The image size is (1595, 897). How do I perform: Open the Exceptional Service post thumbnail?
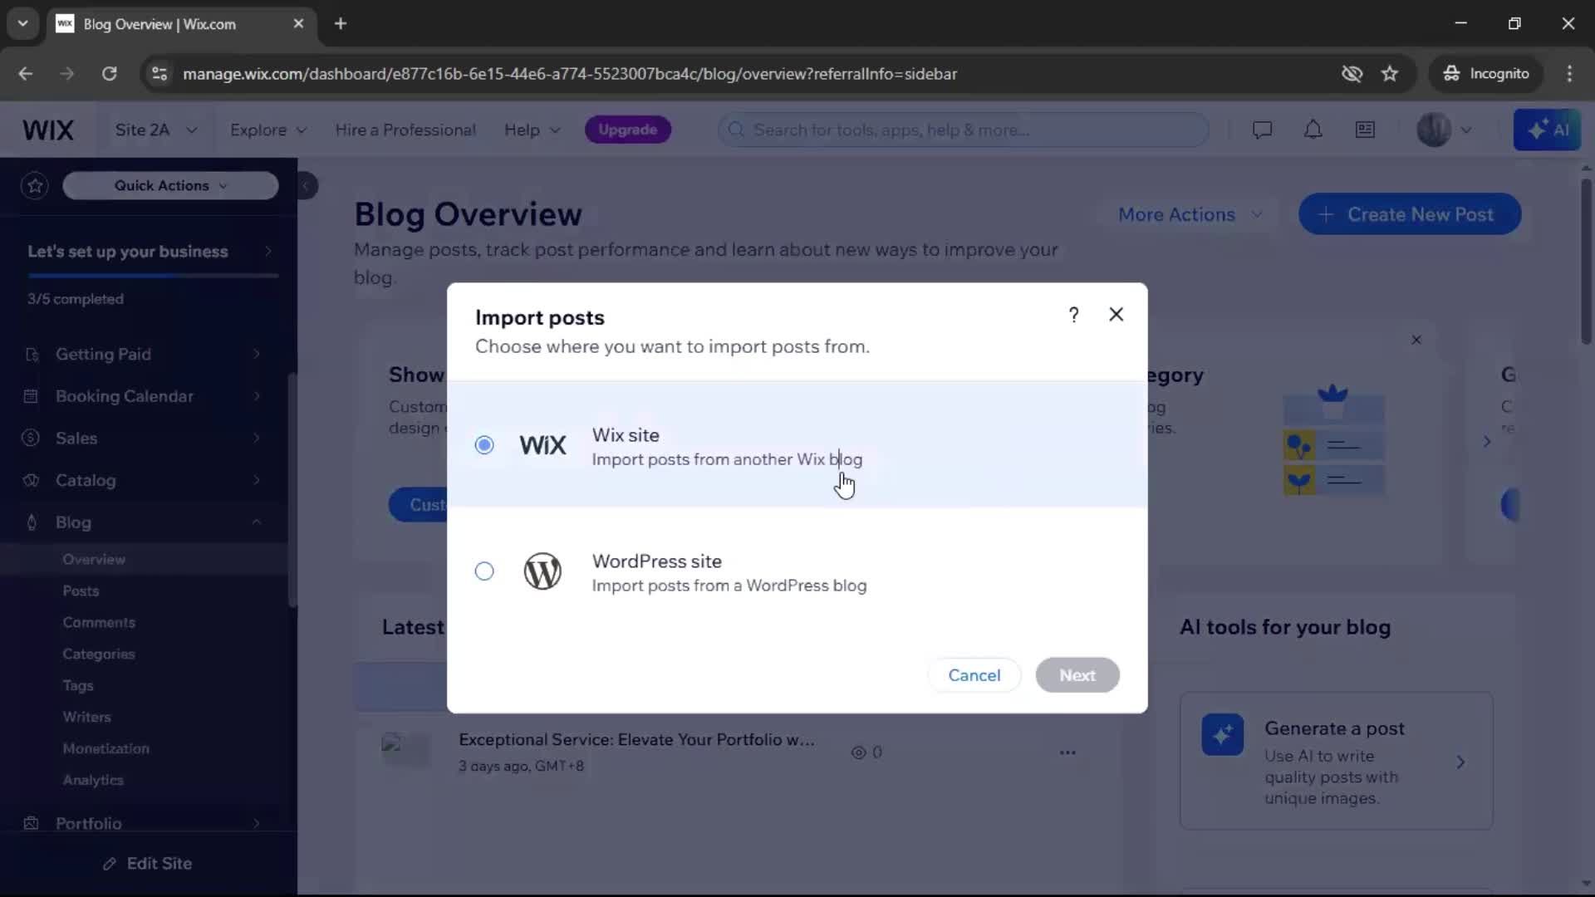coord(405,750)
